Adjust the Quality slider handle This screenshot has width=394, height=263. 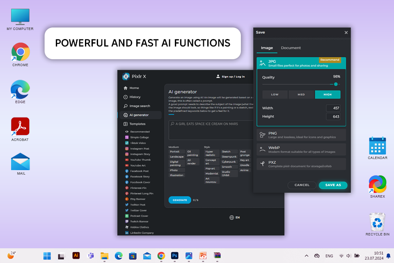click(336, 84)
